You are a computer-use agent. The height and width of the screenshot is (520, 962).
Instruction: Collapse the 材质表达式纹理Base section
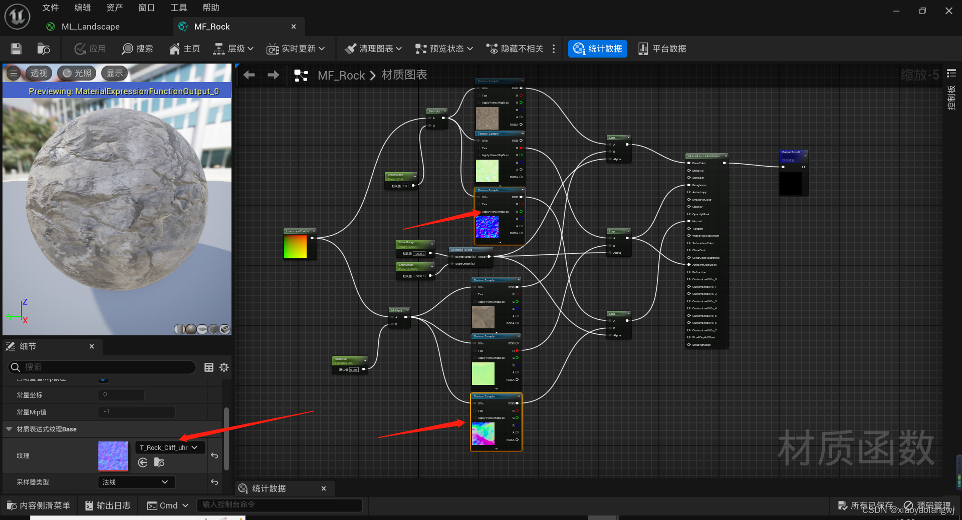[x=9, y=429]
